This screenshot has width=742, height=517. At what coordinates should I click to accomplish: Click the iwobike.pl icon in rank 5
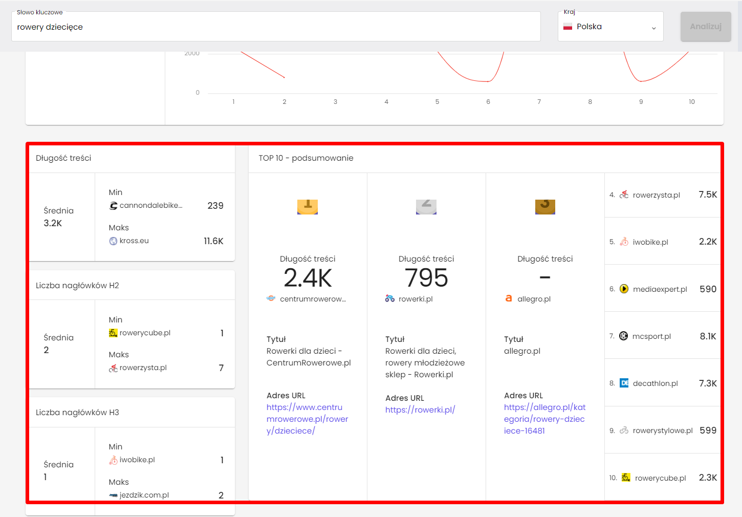pos(624,242)
